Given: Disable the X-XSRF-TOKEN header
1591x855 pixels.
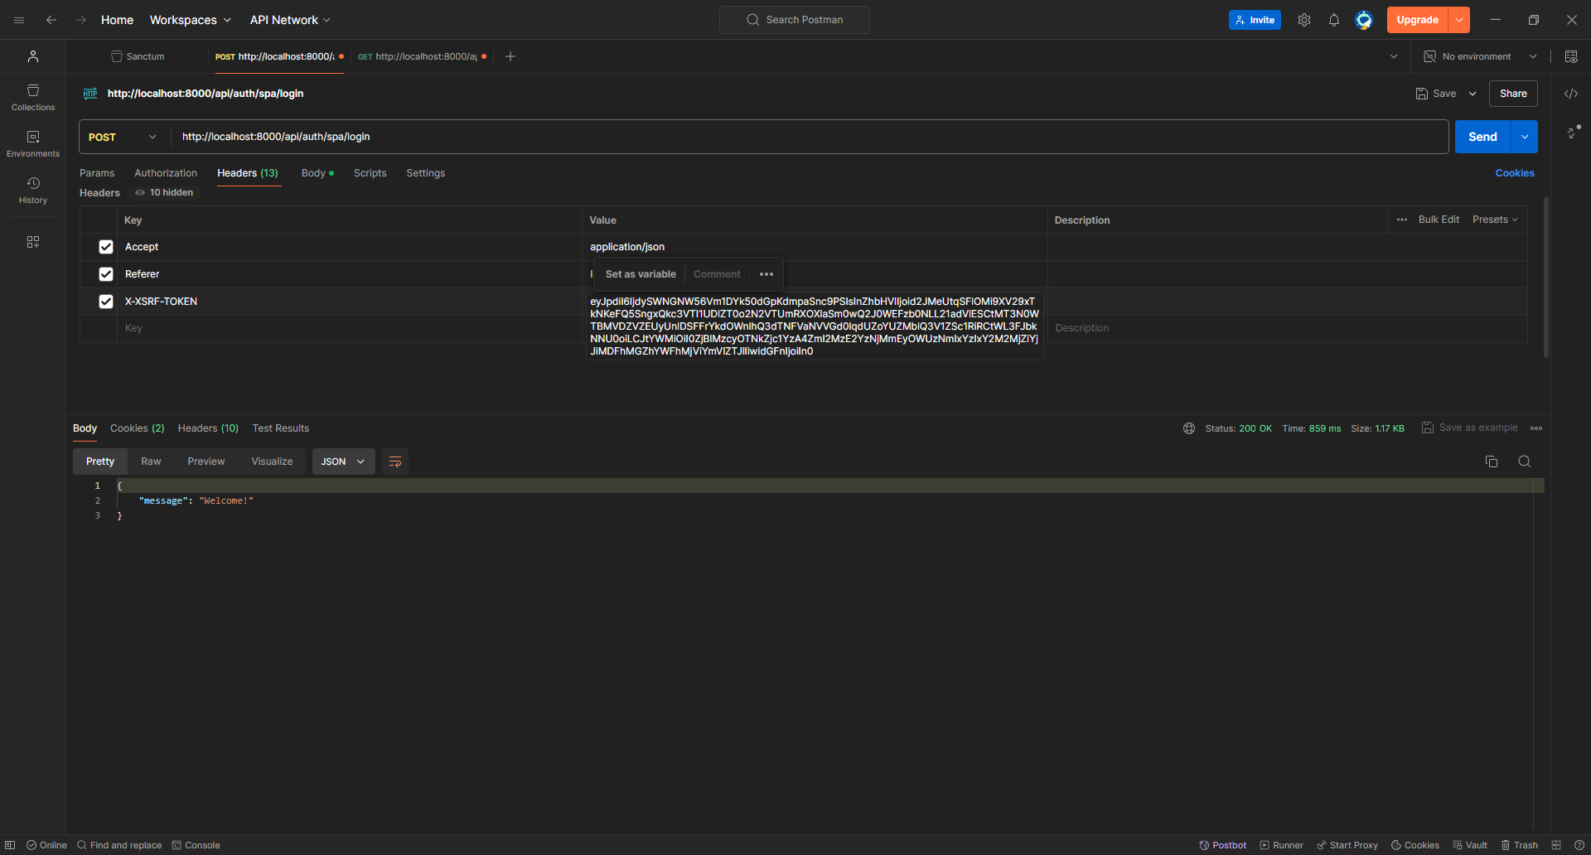Looking at the screenshot, I should tap(106, 301).
